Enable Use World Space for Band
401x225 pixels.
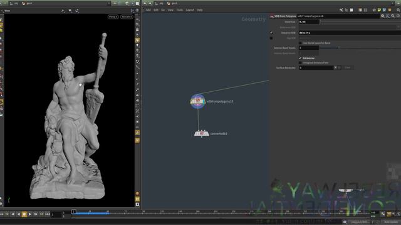tap(301, 43)
